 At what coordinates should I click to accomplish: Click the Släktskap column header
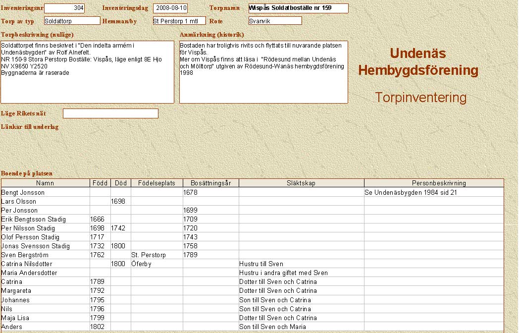(x=301, y=183)
